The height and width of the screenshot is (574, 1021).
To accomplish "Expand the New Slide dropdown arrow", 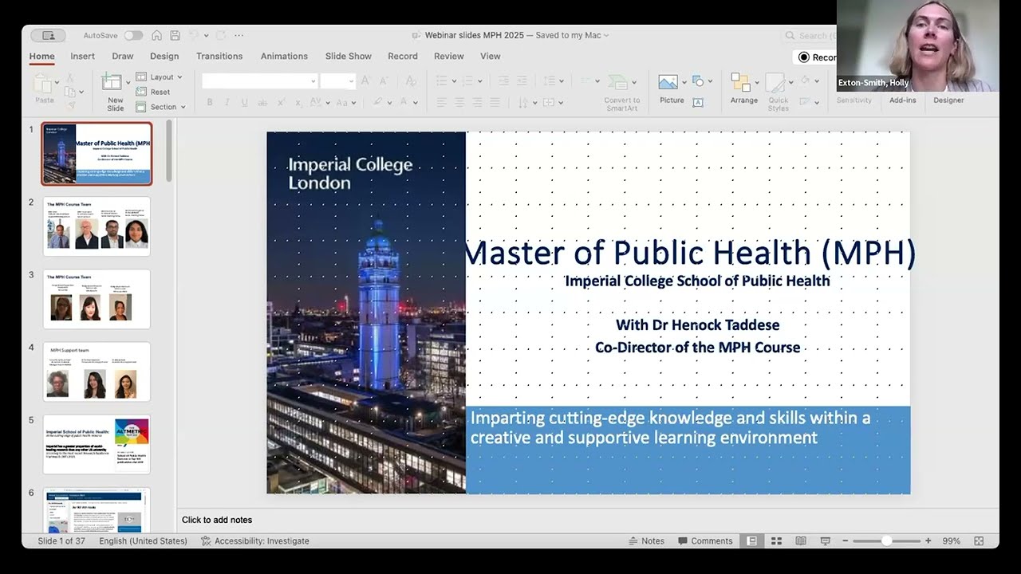I will pos(128,83).
